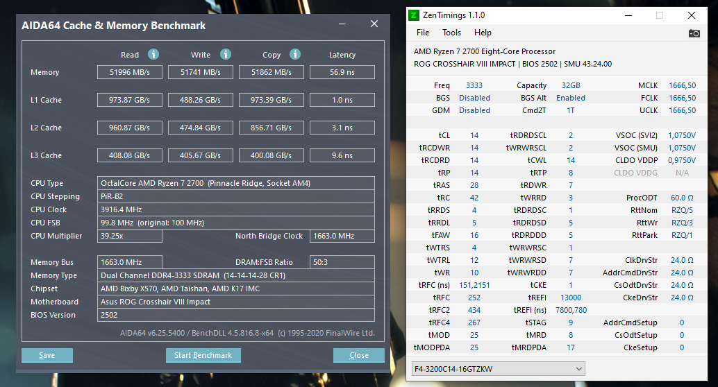Click the CLDO VDDP value 0,9750V
Image resolution: width=718 pixels, height=387 pixels.
(x=681, y=160)
